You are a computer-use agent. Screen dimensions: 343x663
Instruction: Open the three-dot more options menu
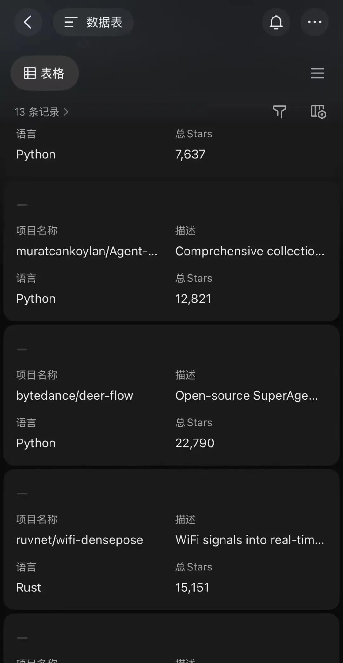(x=314, y=22)
